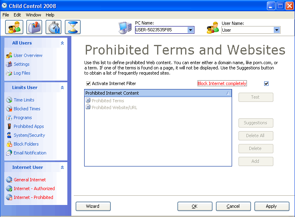295x217 pixels.
Task: Click the Internet - Prohibited globe icon
Action: click(x=9, y=197)
